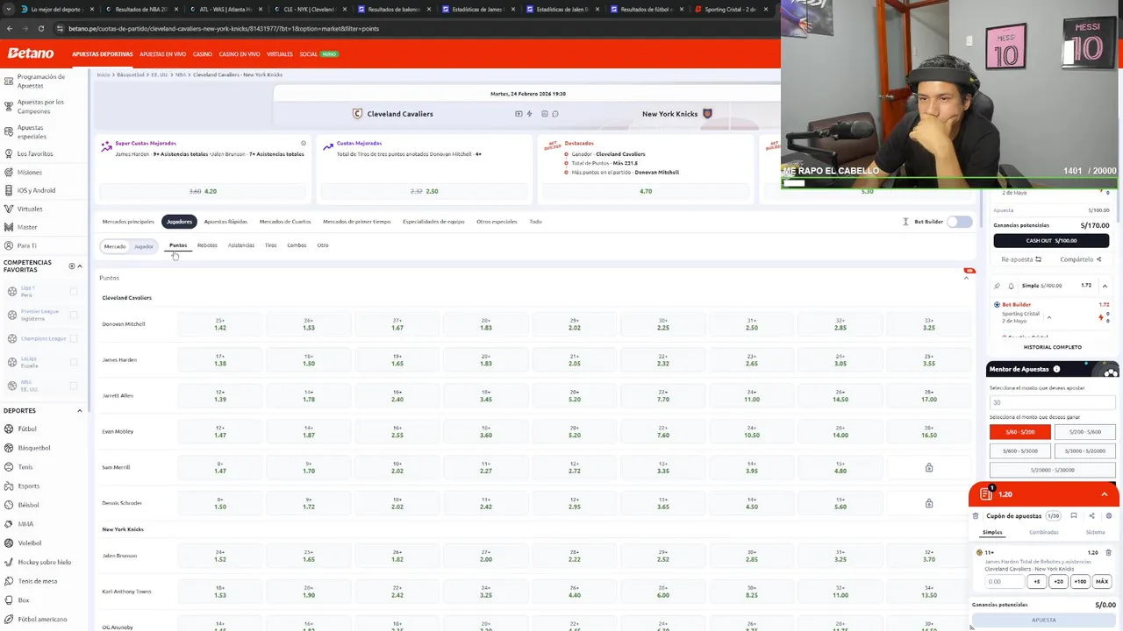Switch to Rebotes sub-tab
This screenshot has width=1123, height=631.
tap(207, 245)
